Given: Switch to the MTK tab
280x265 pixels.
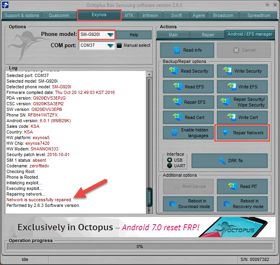Looking at the screenshot, I should pyautogui.click(x=129, y=15).
